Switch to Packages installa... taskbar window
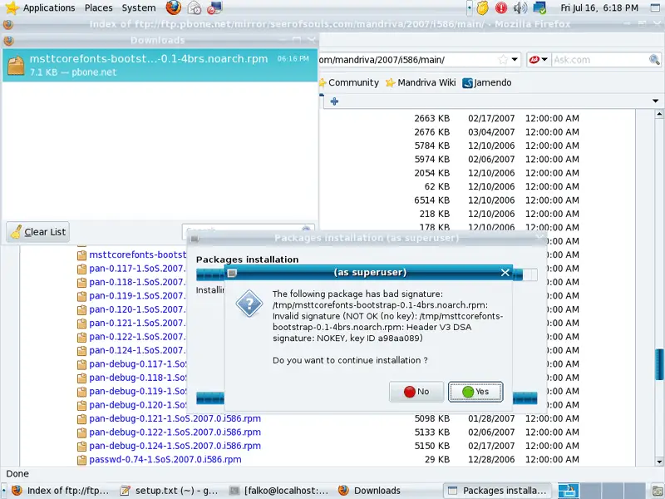The width and height of the screenshot is (665, 499). click(497, 491)
